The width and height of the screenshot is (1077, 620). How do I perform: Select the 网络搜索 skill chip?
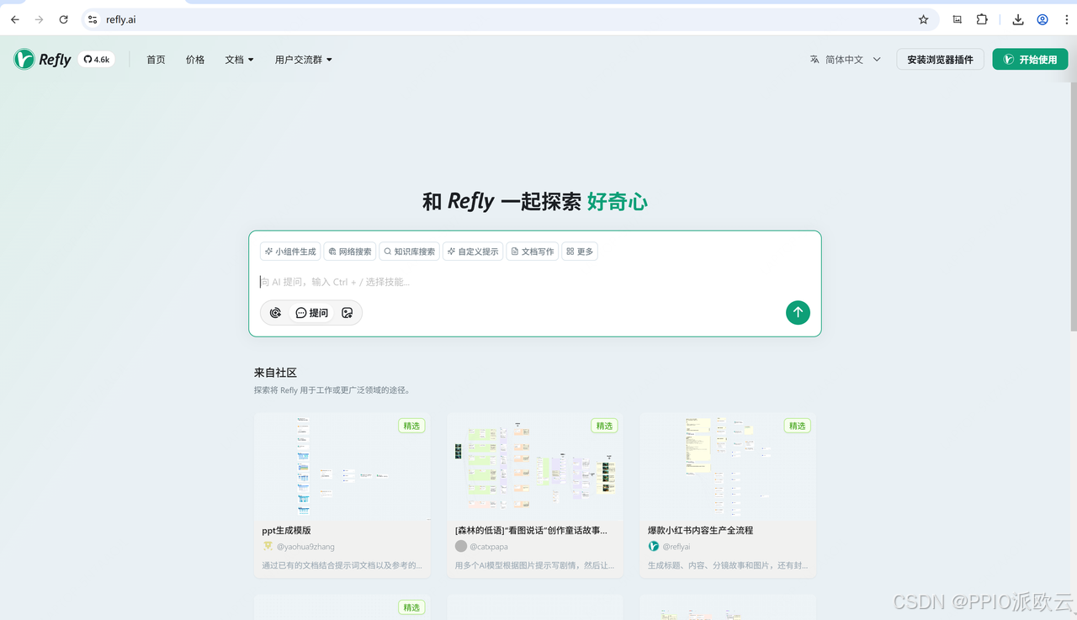tap(350, 252)
